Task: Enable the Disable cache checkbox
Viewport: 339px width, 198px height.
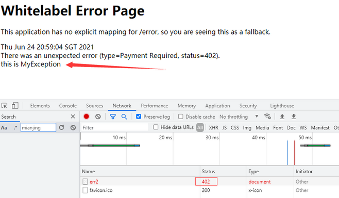Action: point(180,117)
